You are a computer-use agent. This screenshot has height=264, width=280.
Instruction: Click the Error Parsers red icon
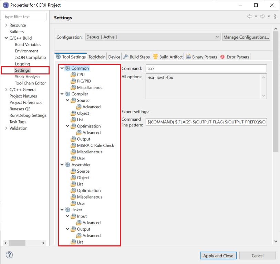222,57
